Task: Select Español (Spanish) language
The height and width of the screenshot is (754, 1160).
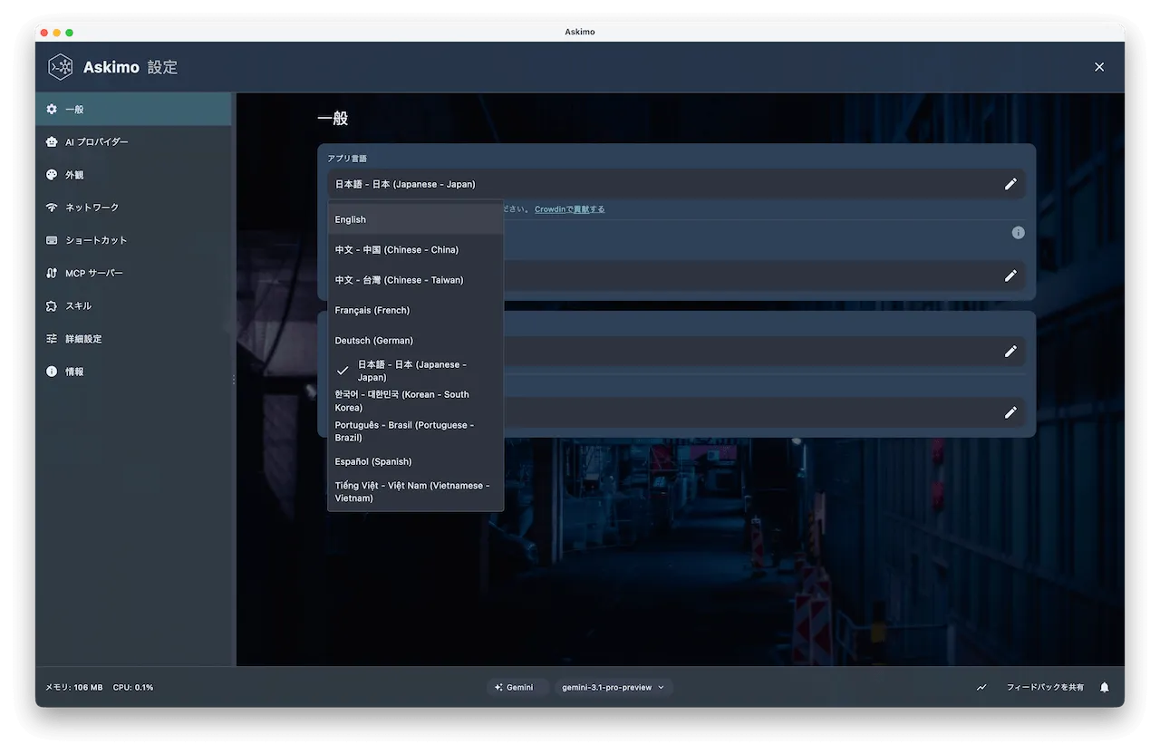Action: (x=415, y=461)
